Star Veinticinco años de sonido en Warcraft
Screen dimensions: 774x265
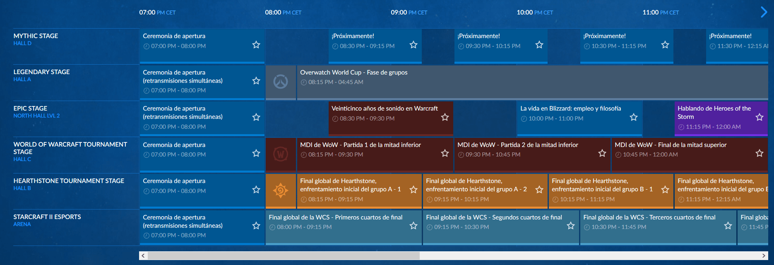[x=445, y=118]
